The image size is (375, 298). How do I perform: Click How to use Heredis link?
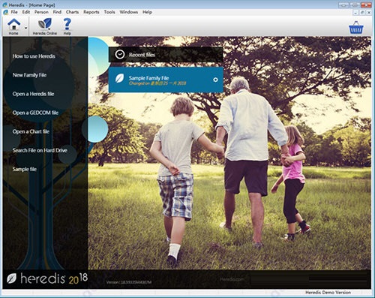coord(34,56)
